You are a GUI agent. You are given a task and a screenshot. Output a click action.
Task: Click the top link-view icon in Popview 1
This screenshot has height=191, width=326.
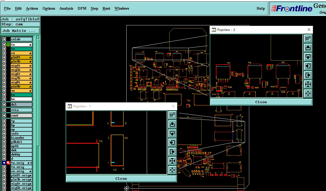tap(172, 115)
